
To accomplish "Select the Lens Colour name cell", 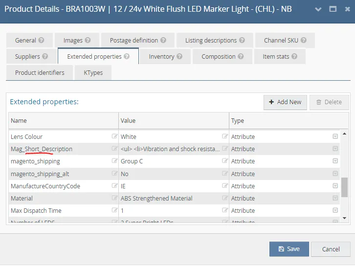I will click(64, 136).
